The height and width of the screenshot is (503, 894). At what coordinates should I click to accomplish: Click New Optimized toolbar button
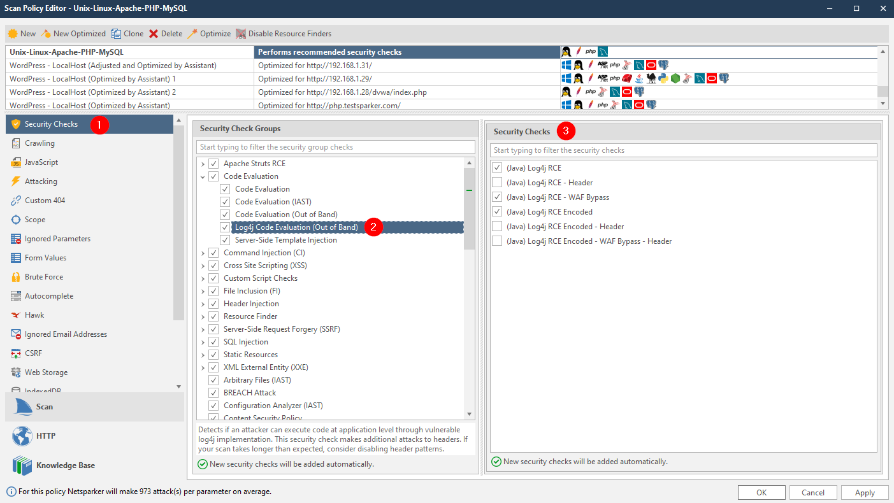[x=73, y=34]
